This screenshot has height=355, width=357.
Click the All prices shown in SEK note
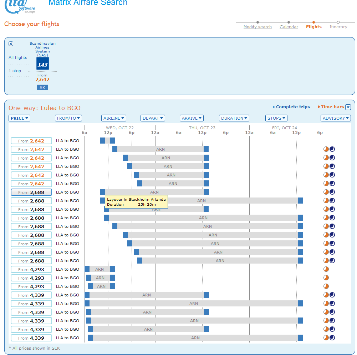pos(34,348)
